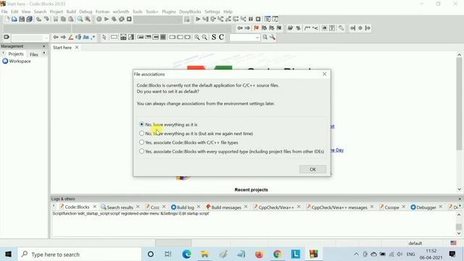Image resolution: width=464 pixels, height=261 pixels.
Task: Click the clock showing 06-04-2021
Action: 431,254
